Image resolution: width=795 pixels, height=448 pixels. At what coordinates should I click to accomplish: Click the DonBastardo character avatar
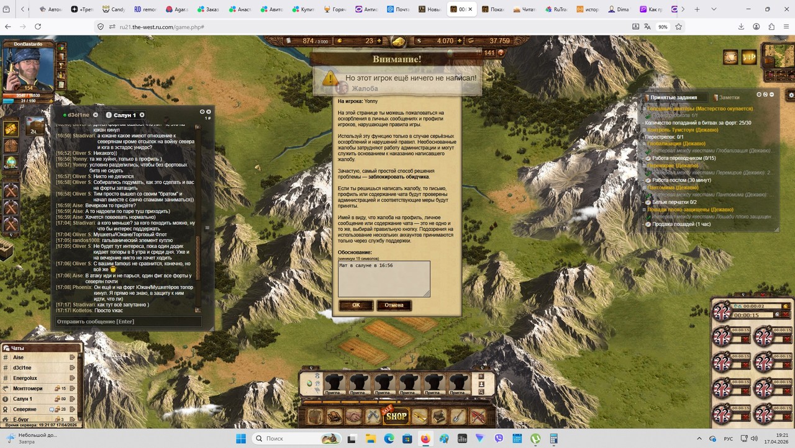click(29, 67)
